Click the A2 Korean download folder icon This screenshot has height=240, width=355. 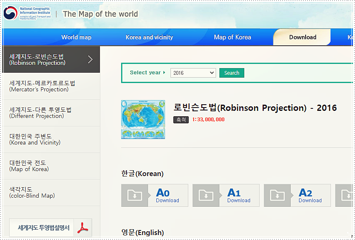click(277, 195)
